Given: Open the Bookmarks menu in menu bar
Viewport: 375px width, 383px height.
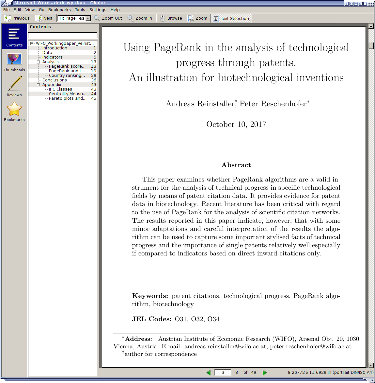Looking at the screenshot, I should click(x=59, y=10).
